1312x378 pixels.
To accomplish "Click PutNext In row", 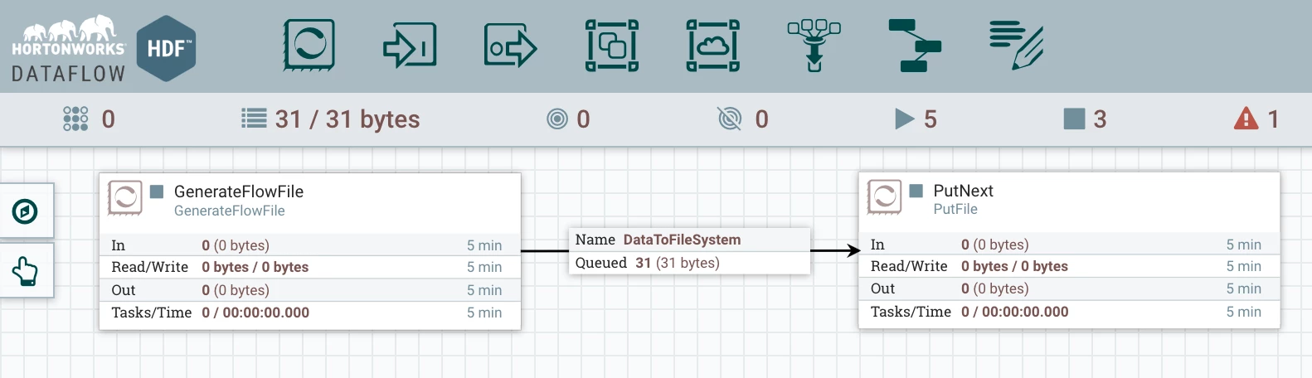I will point(1069,245).
